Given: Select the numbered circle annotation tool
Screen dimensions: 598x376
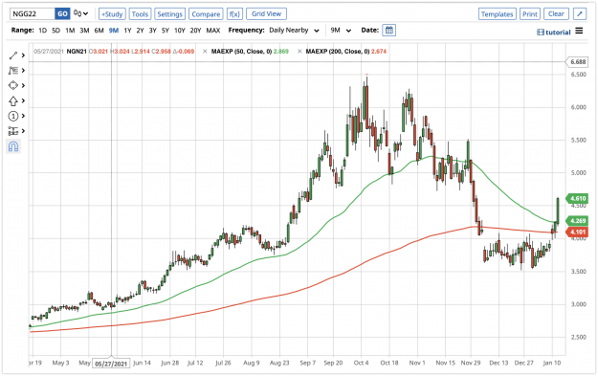Looking at the screenshot, I should click(13, 116).
